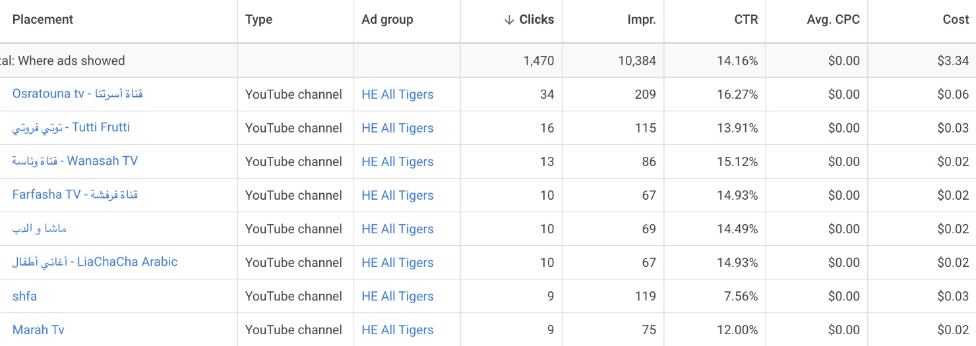976x346 pixels.
Task: Open the Tutti Frutti placement link
Action: [71, 127]
